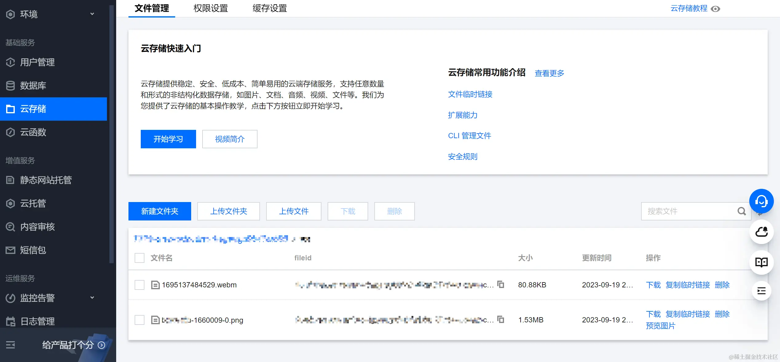Check the box for the -1660009-0.png file

pos(140,320)
